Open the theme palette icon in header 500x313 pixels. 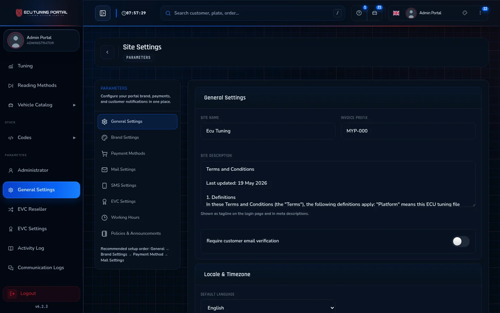465,13
